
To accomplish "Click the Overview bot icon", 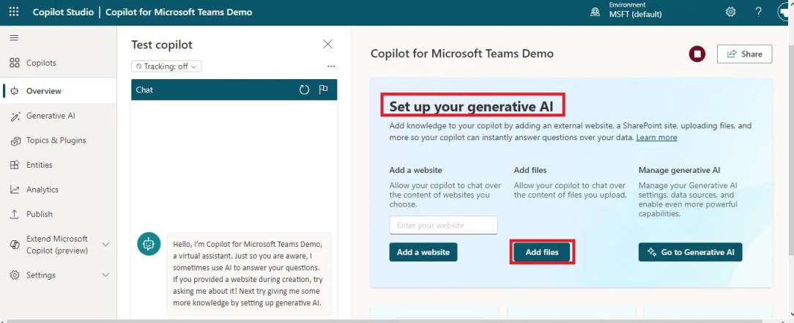I will point(15,91).
